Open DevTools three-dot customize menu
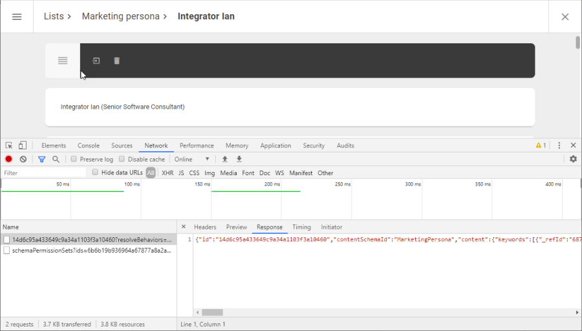582x331 pixels. coord(559,145)
